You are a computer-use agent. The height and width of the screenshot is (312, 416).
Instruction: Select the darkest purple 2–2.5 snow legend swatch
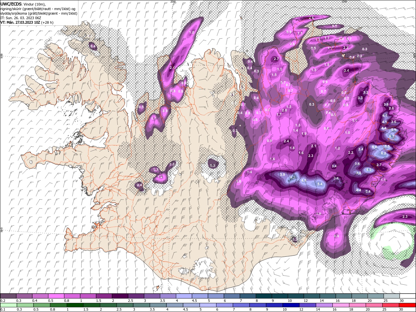coord(120,296)
